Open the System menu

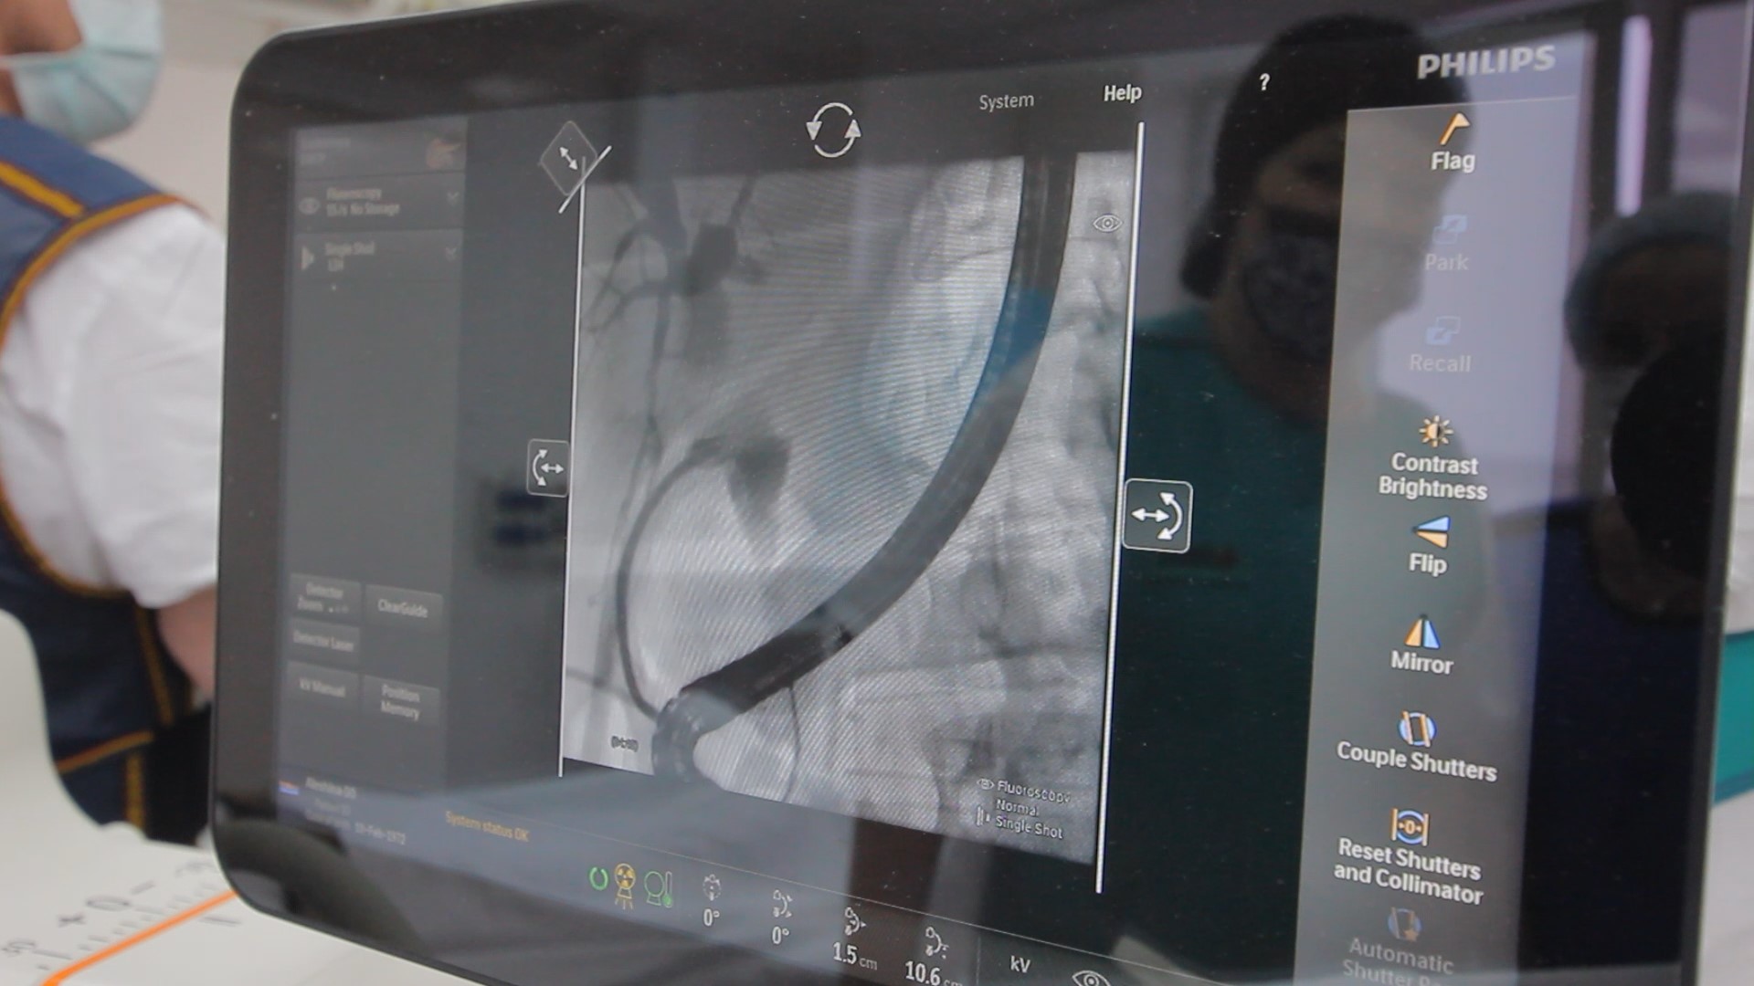(x=1006, y=101)
